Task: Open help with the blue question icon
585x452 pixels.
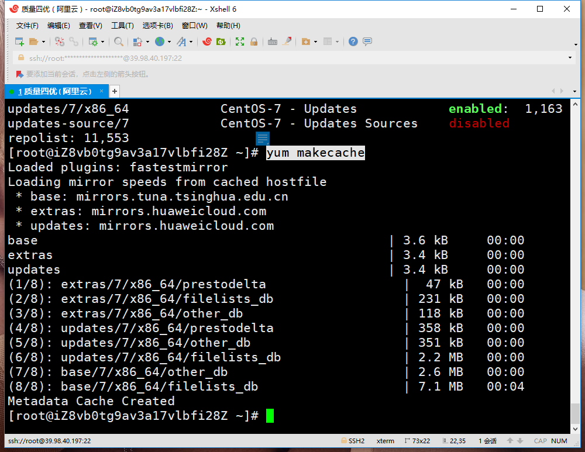Action: click(353, 42)
